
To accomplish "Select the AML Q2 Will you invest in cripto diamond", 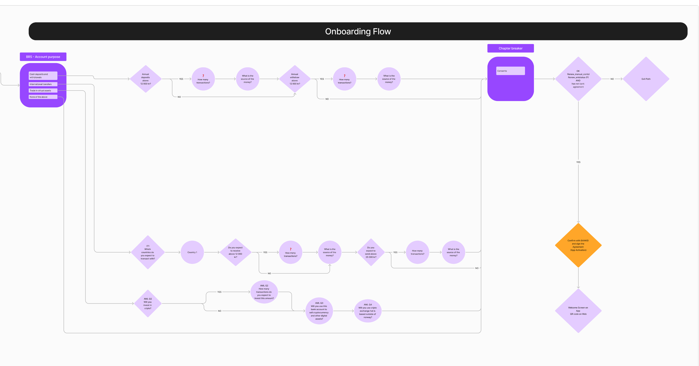I will point(148,303).
